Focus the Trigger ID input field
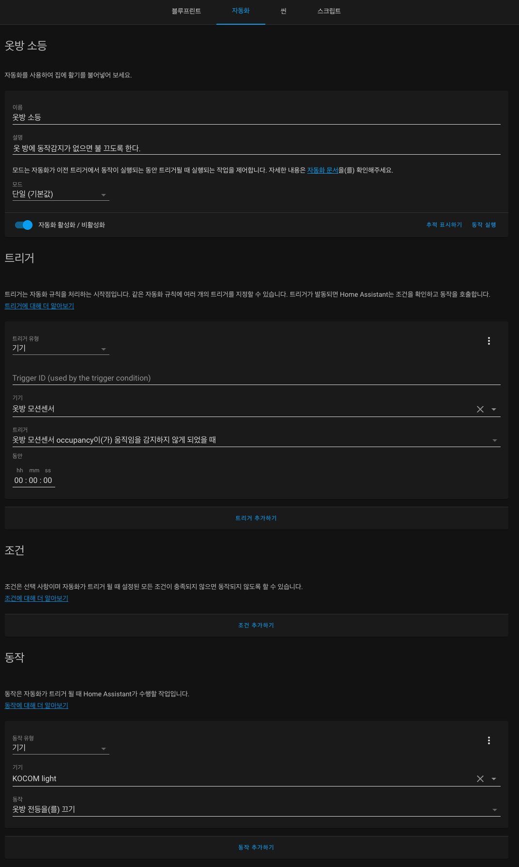The width and height of the screenshot is (519, 867). 257,378
